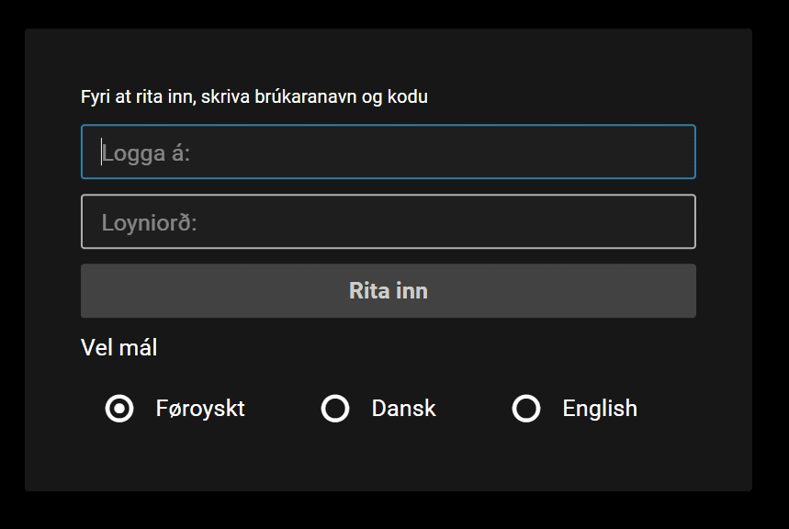Click into the Loyniorð password field
The height and width of the screenshot is (529, 789).
(x=389, y=221)
